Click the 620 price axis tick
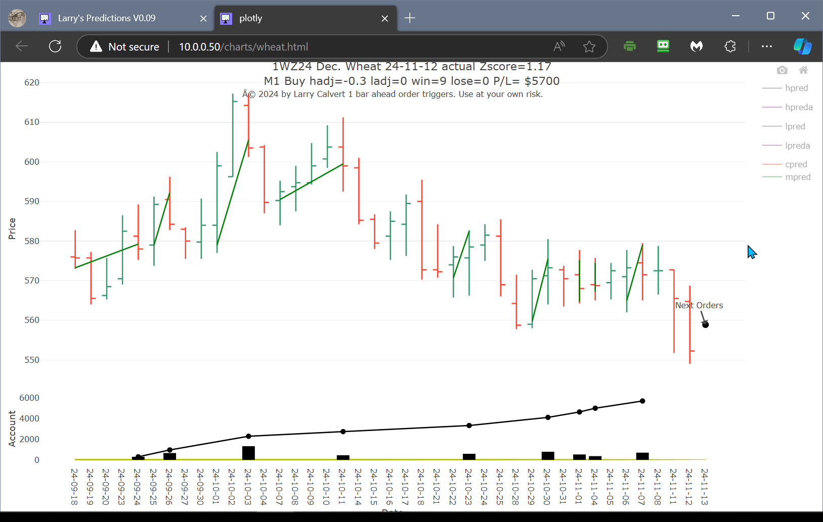 click(32, 82)
